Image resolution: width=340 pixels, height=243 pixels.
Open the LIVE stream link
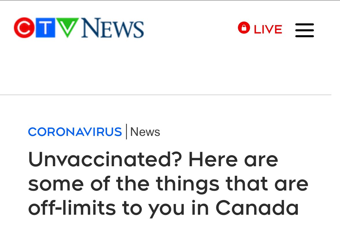tap(268, 29)
